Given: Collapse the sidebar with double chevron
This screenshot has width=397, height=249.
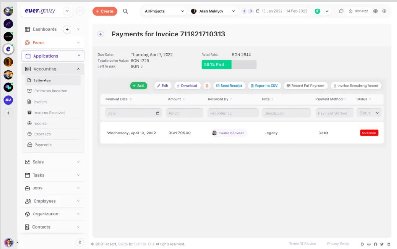Looking at the screenshot, I should tap(79, 242).
